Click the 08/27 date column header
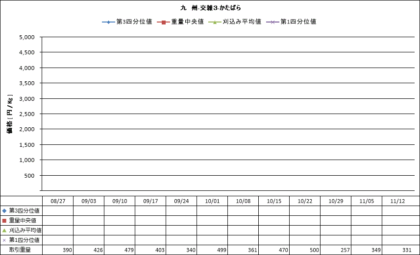This screenshot has height=255, width=420. [x=57, y=201]
